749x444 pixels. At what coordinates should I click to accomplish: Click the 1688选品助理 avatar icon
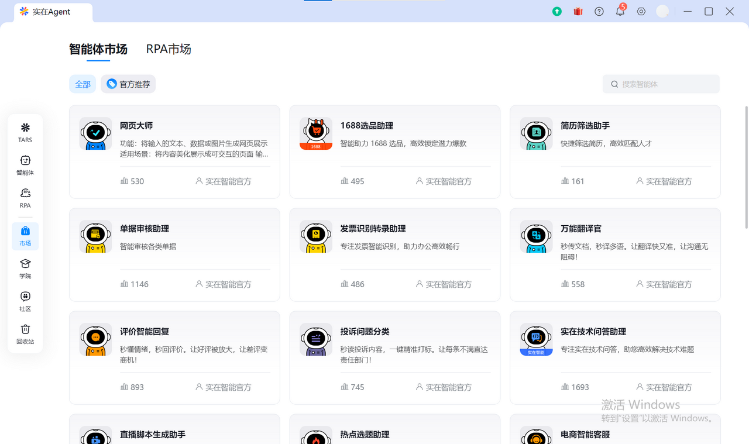coord(316,133)
